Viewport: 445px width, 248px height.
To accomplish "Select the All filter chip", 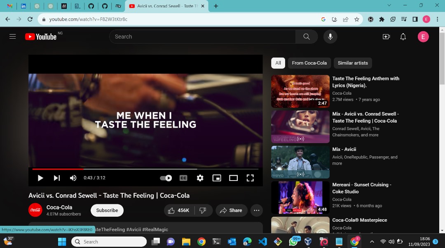I will click(278, 63).
